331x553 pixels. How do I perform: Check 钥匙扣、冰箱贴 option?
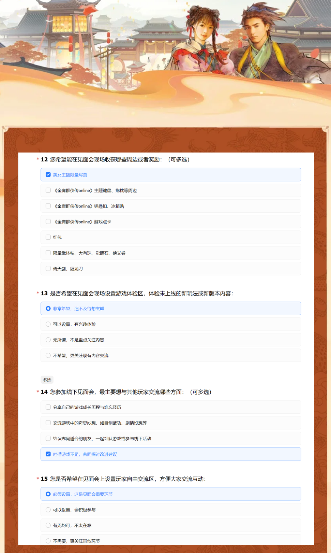(171, 206)
